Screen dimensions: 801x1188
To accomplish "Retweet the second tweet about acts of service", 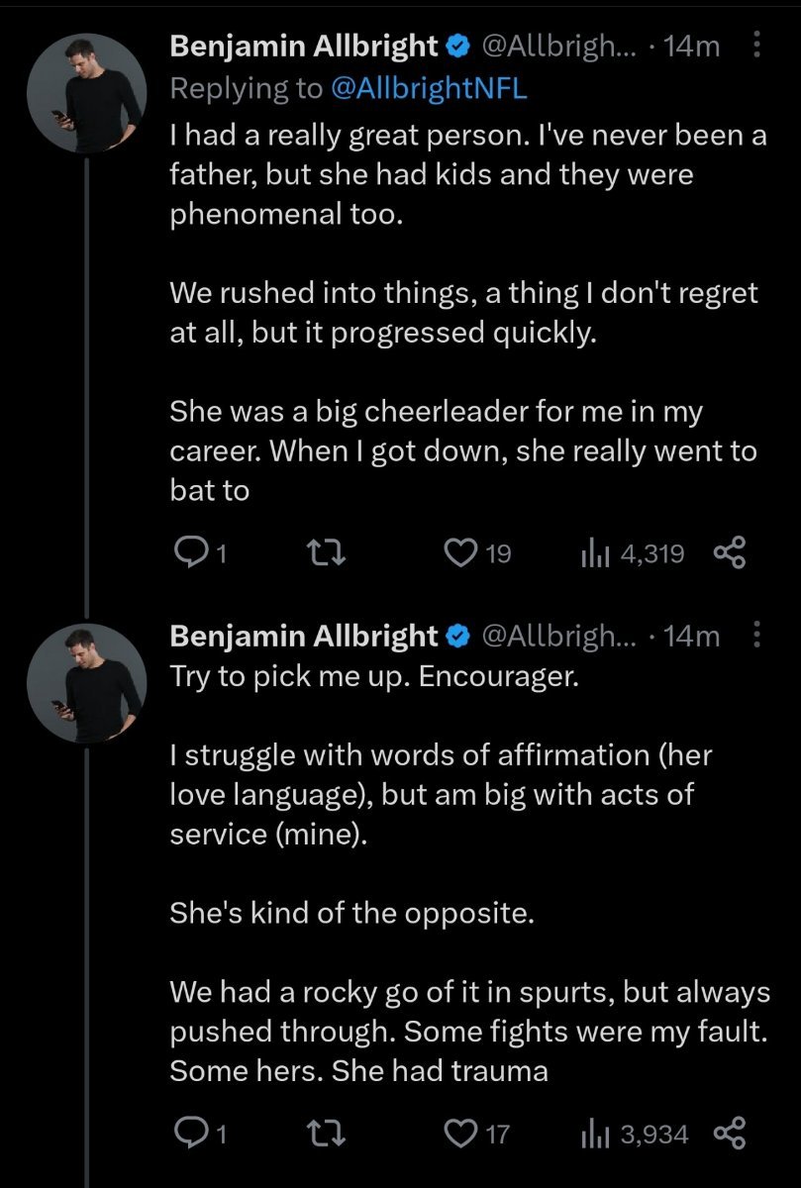I will tap(324, 1133).
